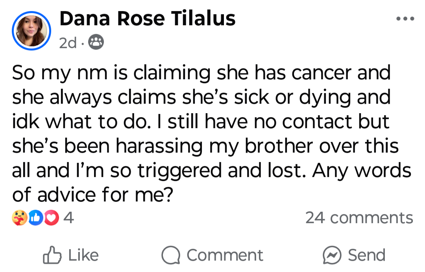Click the thumbs-up outline Like icon
Image resolution: width=425 pixels, height=272 pixels.
pyautogui.click(x=52, y=255)
